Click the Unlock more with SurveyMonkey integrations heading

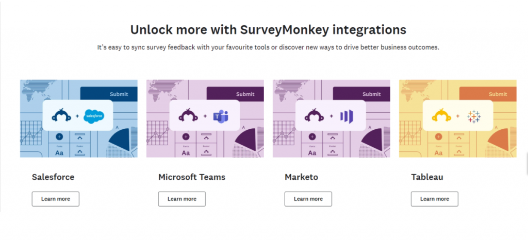tap(268, 29)
